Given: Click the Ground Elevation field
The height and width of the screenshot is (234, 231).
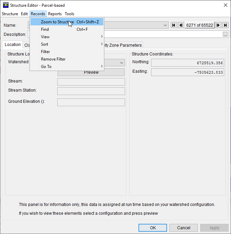Looking at the screenshot, I should coord(91,102).
